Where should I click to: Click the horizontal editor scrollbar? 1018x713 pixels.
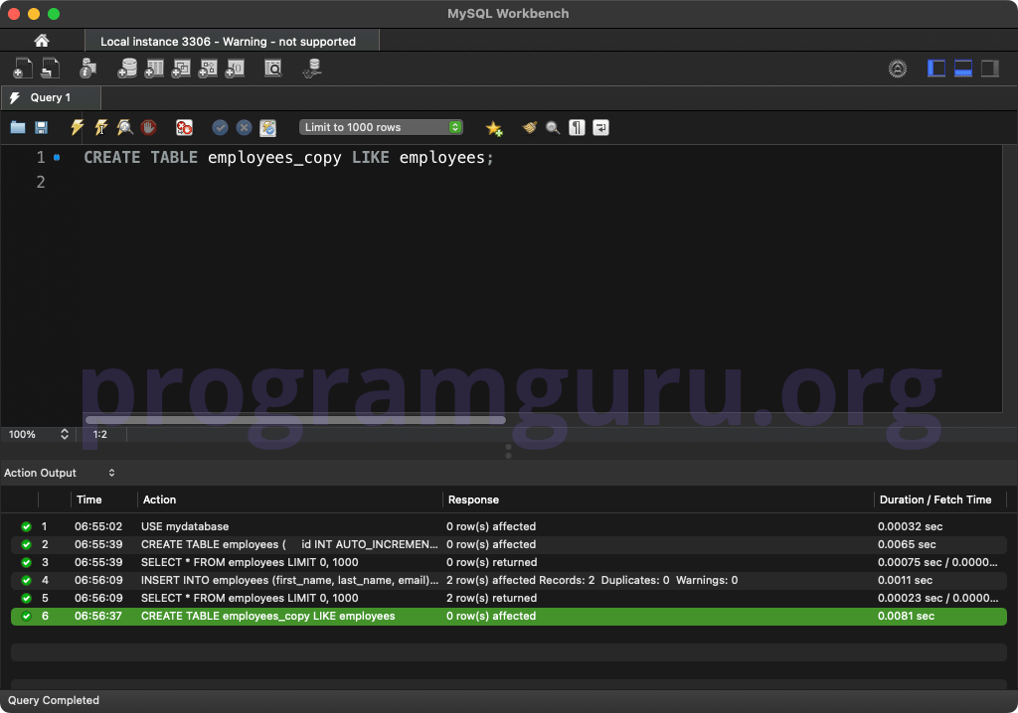pos(295,420)
